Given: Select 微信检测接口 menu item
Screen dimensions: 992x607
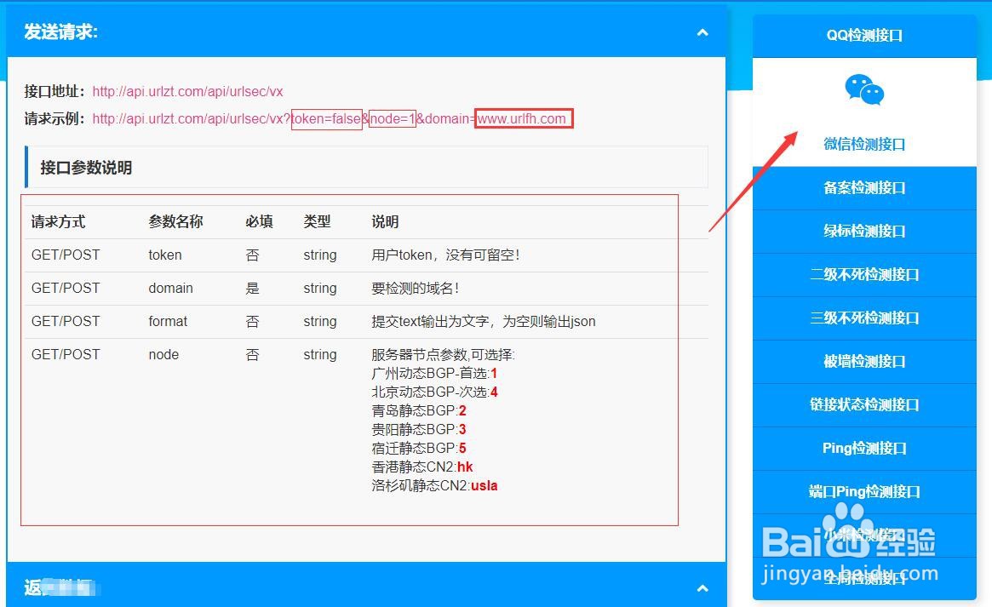Looking at the screenshot, I should tap(864, 144).
